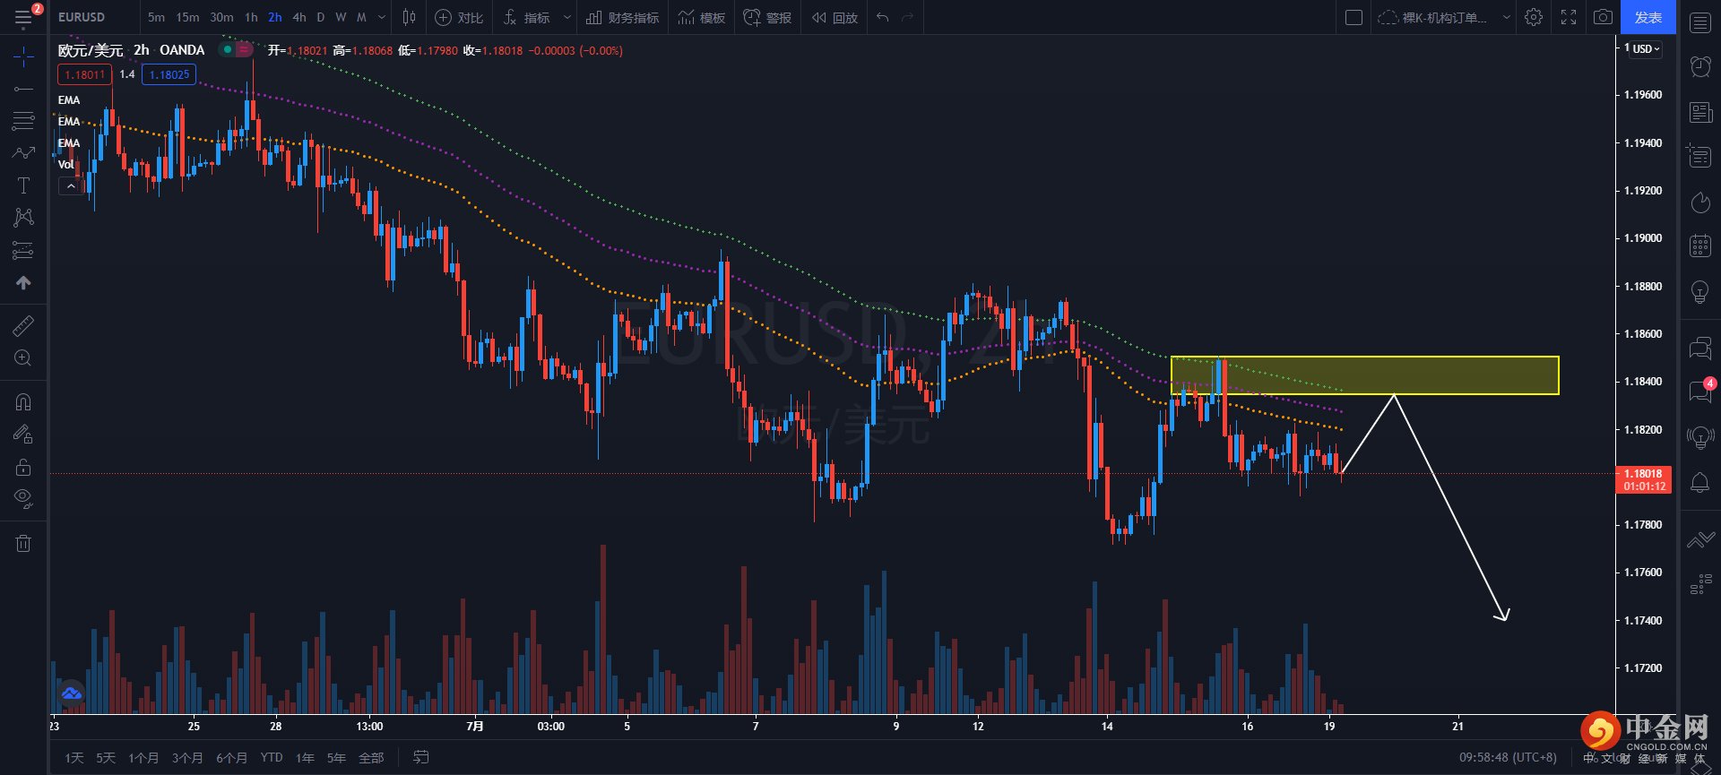
Task: Collapse the indicator legend arrow
Action: 71,186
